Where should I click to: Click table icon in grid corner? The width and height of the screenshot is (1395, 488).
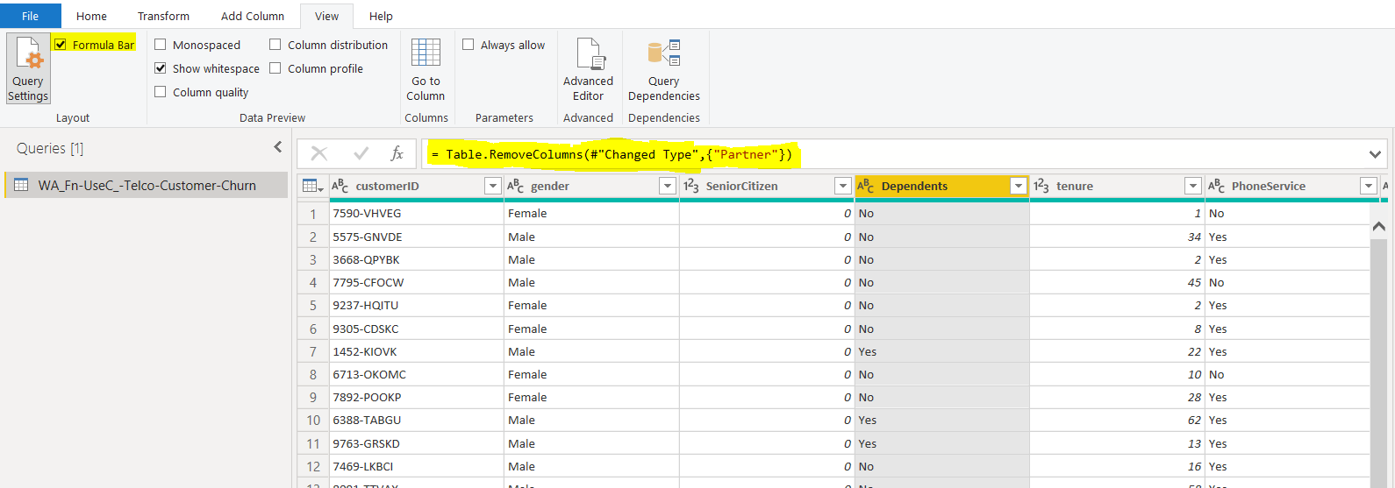311,186
